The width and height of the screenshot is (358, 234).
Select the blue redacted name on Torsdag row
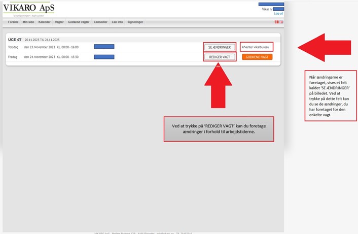(104, 47)
